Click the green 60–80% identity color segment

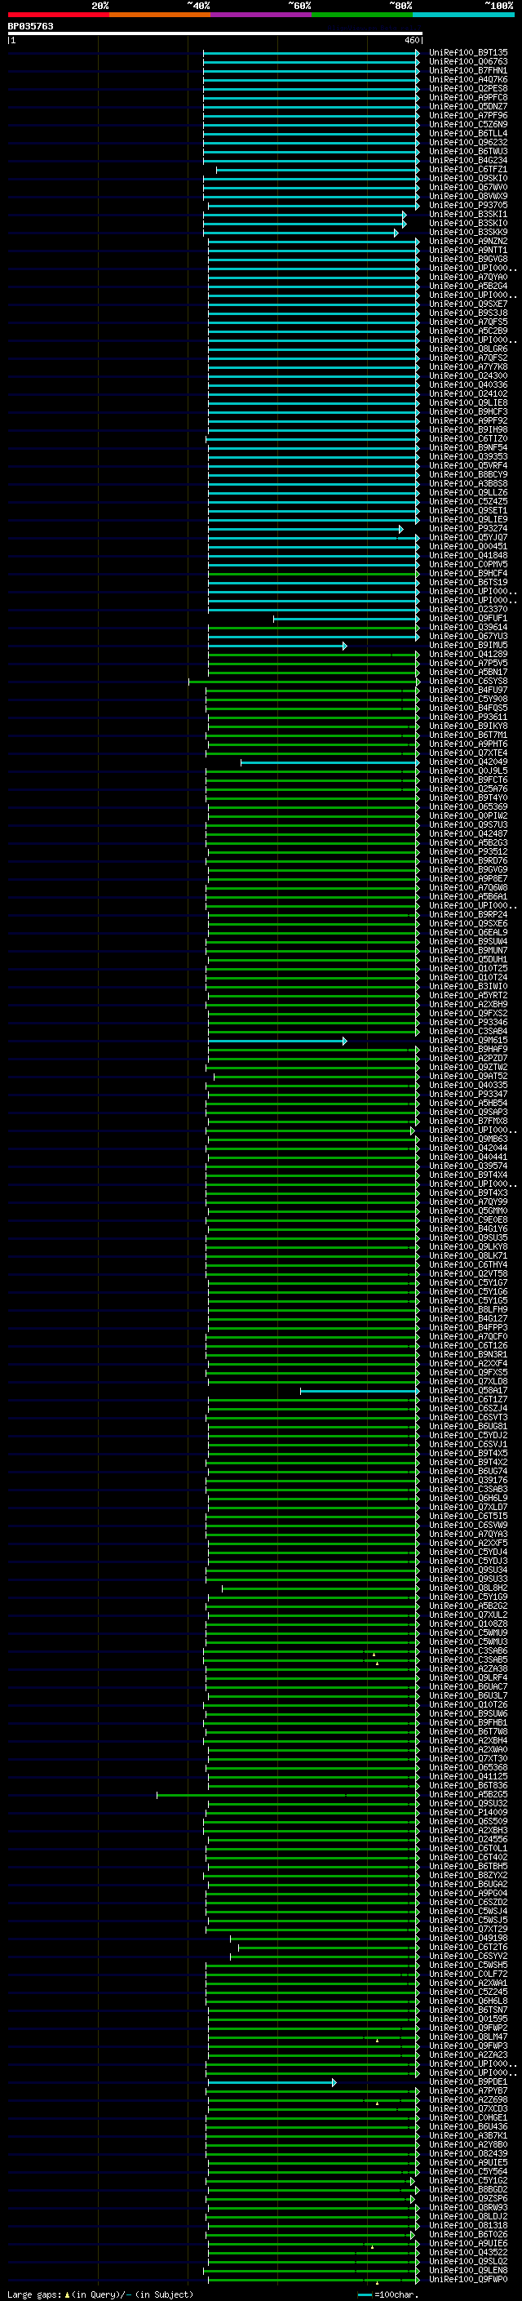coord(362,15)
